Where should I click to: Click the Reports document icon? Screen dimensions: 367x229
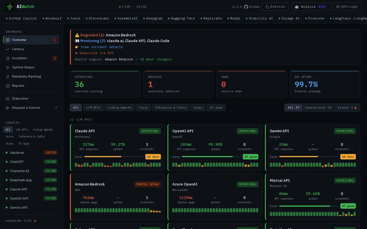click(8, 86)
